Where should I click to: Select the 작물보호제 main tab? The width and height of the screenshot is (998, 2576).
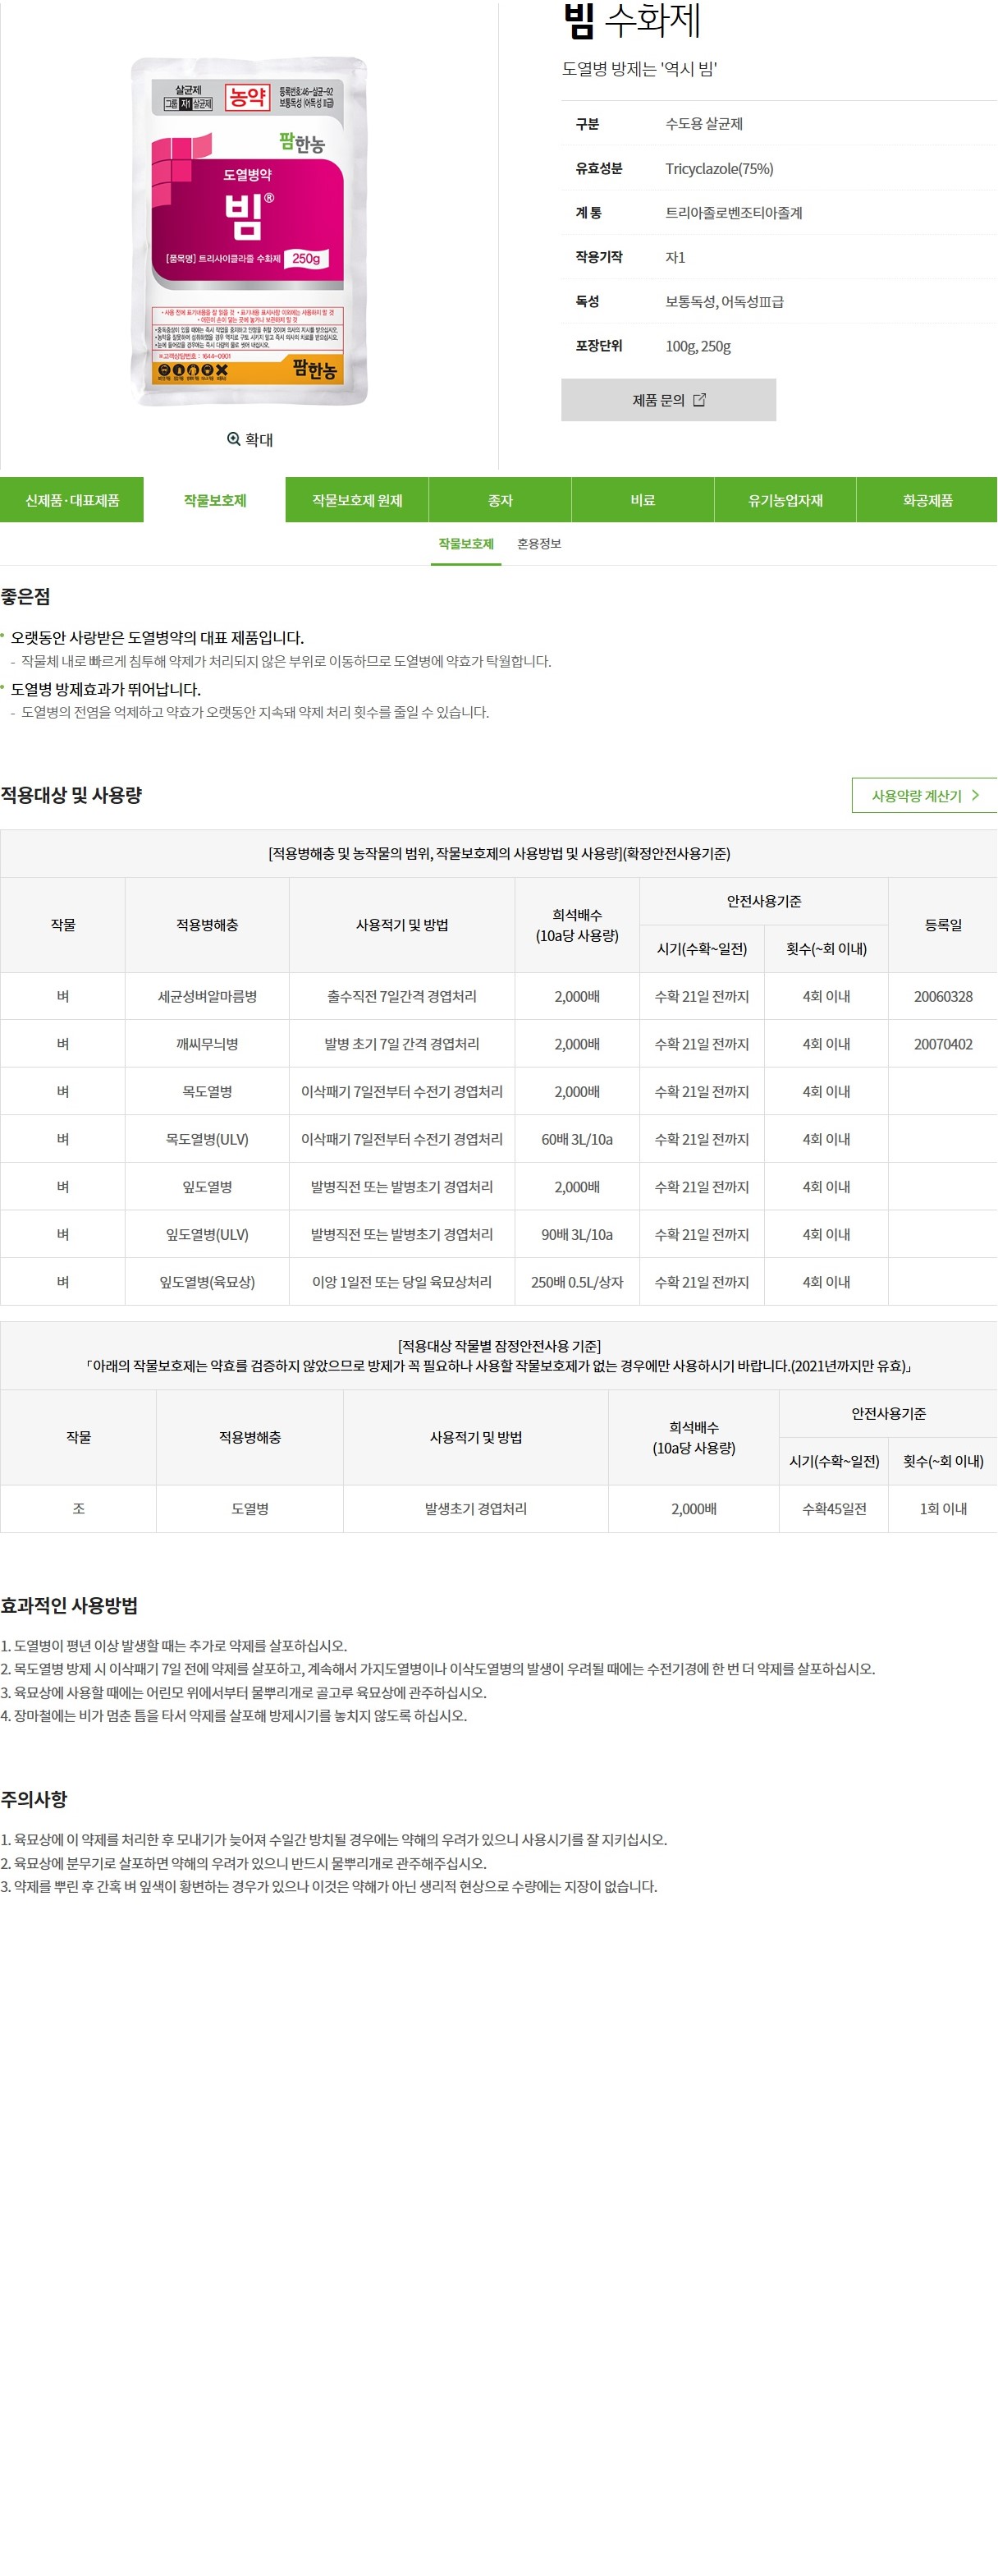coord(215,500)
